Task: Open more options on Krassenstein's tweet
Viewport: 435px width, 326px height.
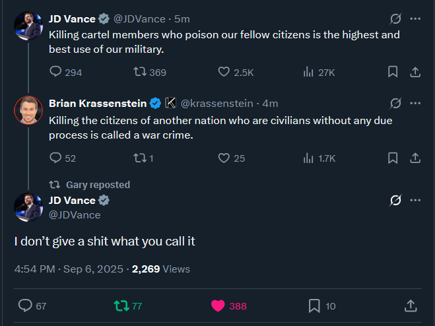Action: [x=415, y=103]
